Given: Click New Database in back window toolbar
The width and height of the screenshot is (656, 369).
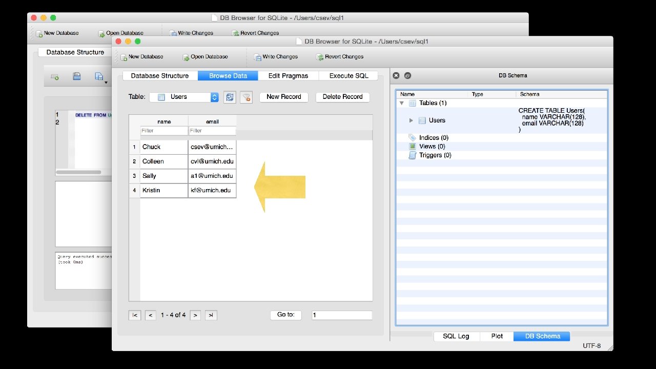Looking at the screenshot, I should point(57,33).
